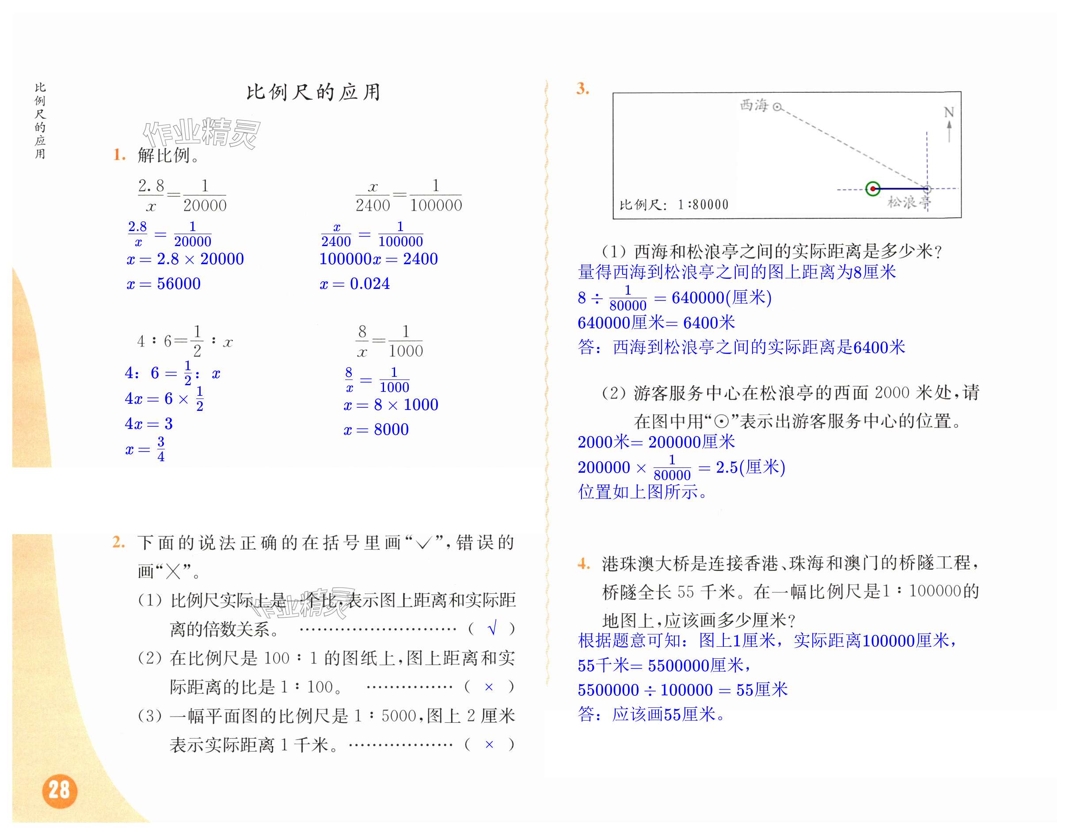Screen dimensions: 1069x835
Task: Click the 西海 location marker on map
Action: pyautogui.click(x=777, y=106)
